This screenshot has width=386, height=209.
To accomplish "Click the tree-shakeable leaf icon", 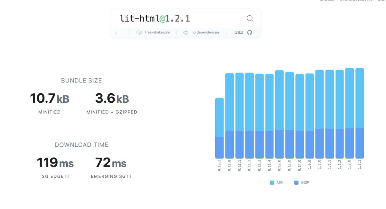I will [x=139, y=32].
